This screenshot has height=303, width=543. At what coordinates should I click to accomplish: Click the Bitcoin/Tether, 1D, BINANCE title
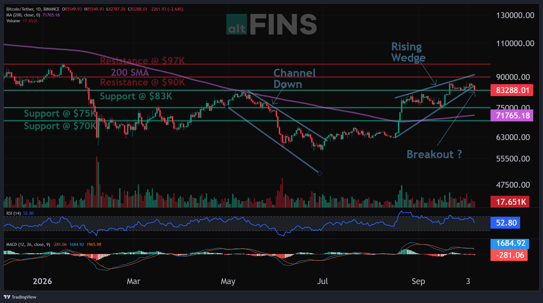click(x=33, y=9)
